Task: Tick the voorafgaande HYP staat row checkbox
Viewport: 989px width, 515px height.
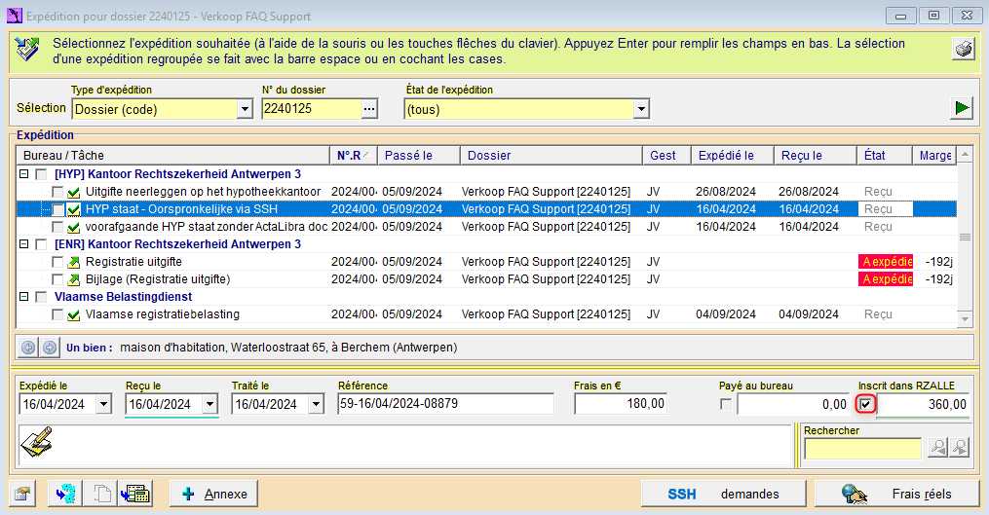Action: (x=57, y=227)
